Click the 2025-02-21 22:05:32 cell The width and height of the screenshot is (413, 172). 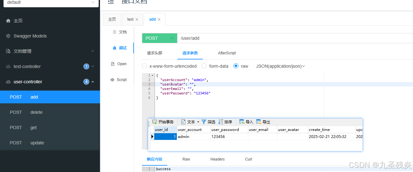(x=332, y=137)
